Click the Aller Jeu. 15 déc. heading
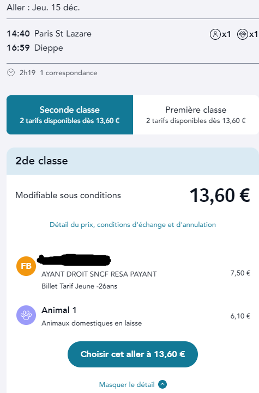The height and width of the screenshot is (393, 259). point(43,8)
